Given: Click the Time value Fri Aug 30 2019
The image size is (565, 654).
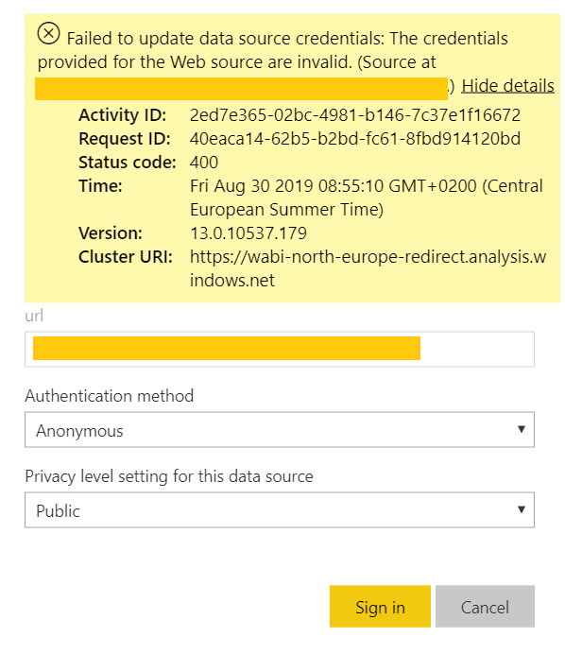Looking at the screenshot, I should [x=366, y=198].
